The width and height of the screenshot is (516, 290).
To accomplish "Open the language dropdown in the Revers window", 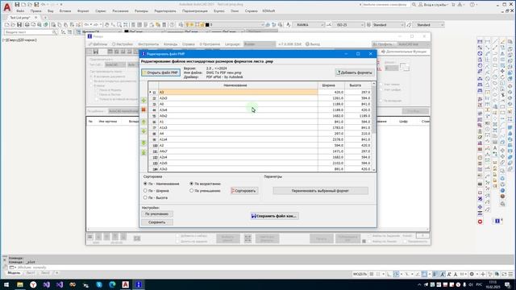I will [260, 44].
